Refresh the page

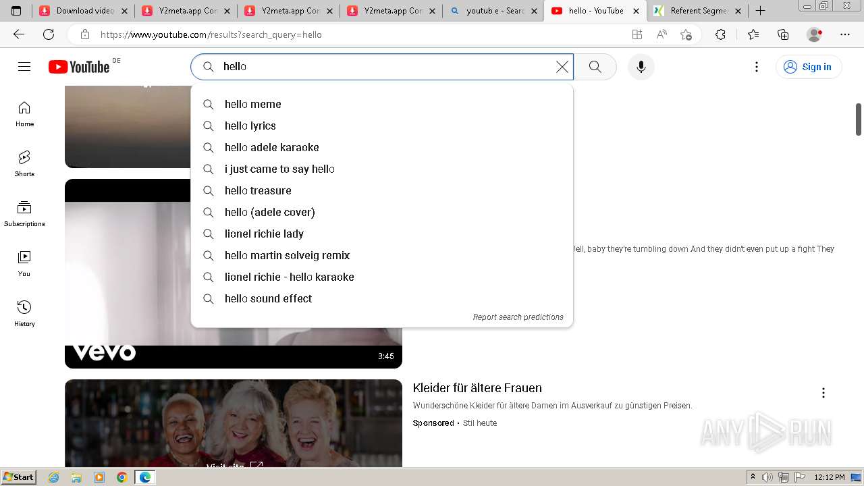[x=49, y=34]
